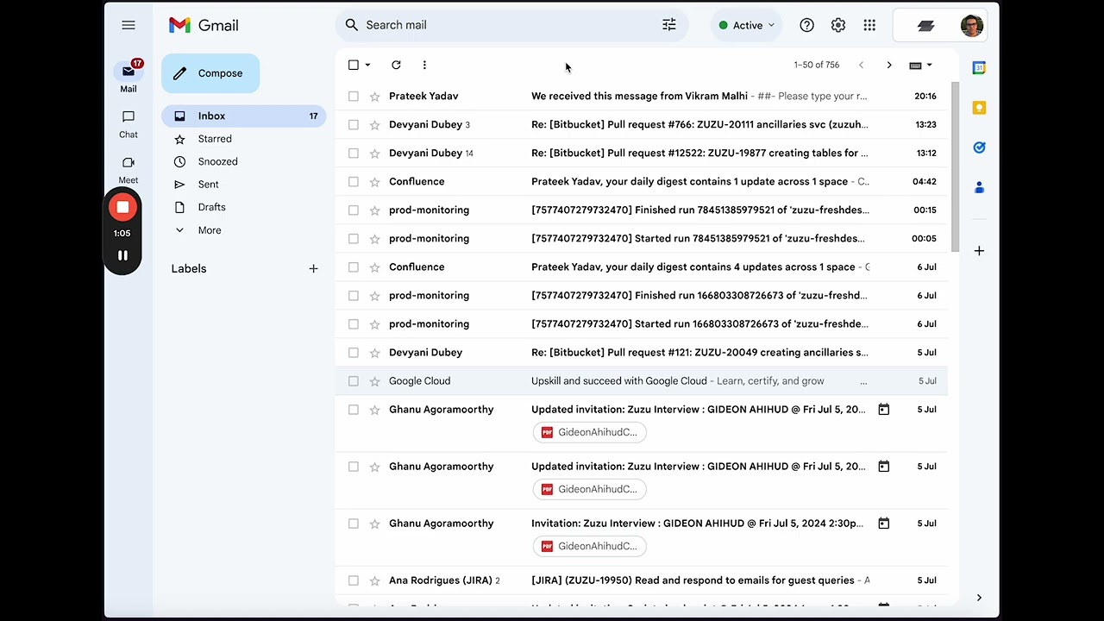Select the prod-monitoring 00:15 email checkbox
The width and height of the screenshot is (1104, 621).
pos(354,210)
